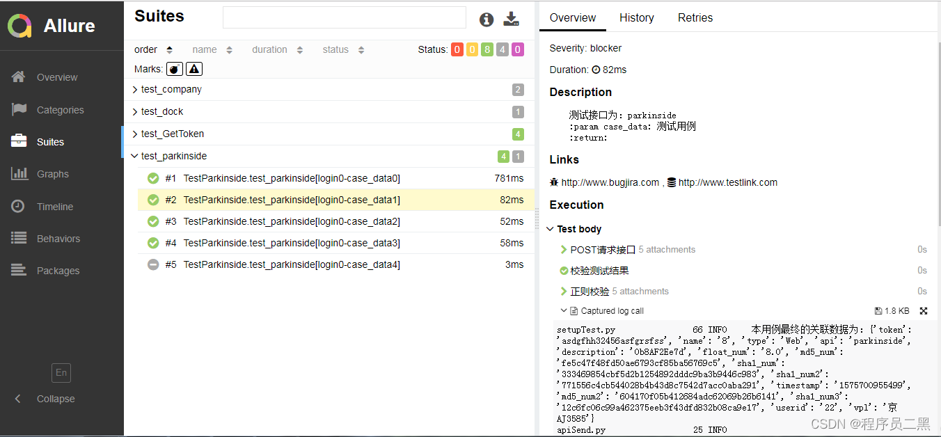Sort suites by name
Screen dimensions: 941x437
(212, 49)
